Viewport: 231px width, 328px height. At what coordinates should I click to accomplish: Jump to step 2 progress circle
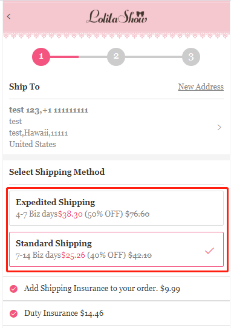click(116, 57)
